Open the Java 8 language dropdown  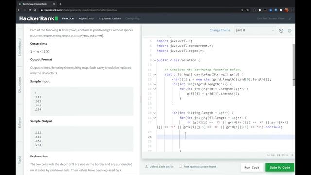(x=255, y=30)
